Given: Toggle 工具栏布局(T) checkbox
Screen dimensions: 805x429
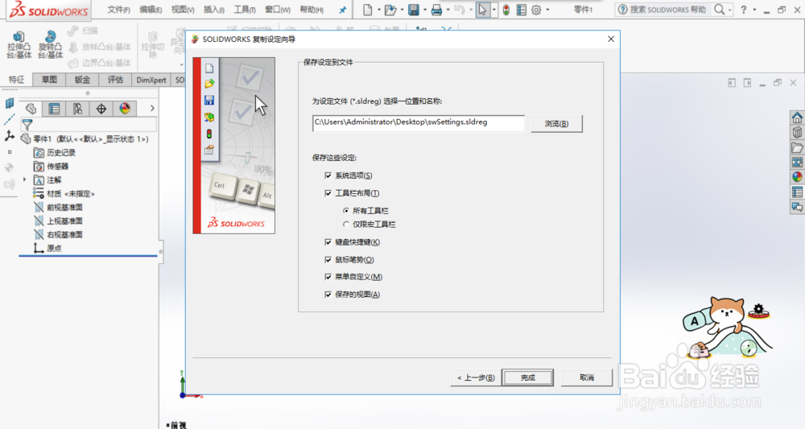Looking at the screenshot, I should coord(328,193).
